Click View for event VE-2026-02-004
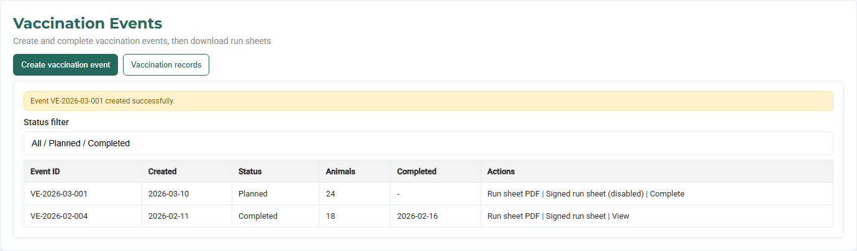 (620, 216)
